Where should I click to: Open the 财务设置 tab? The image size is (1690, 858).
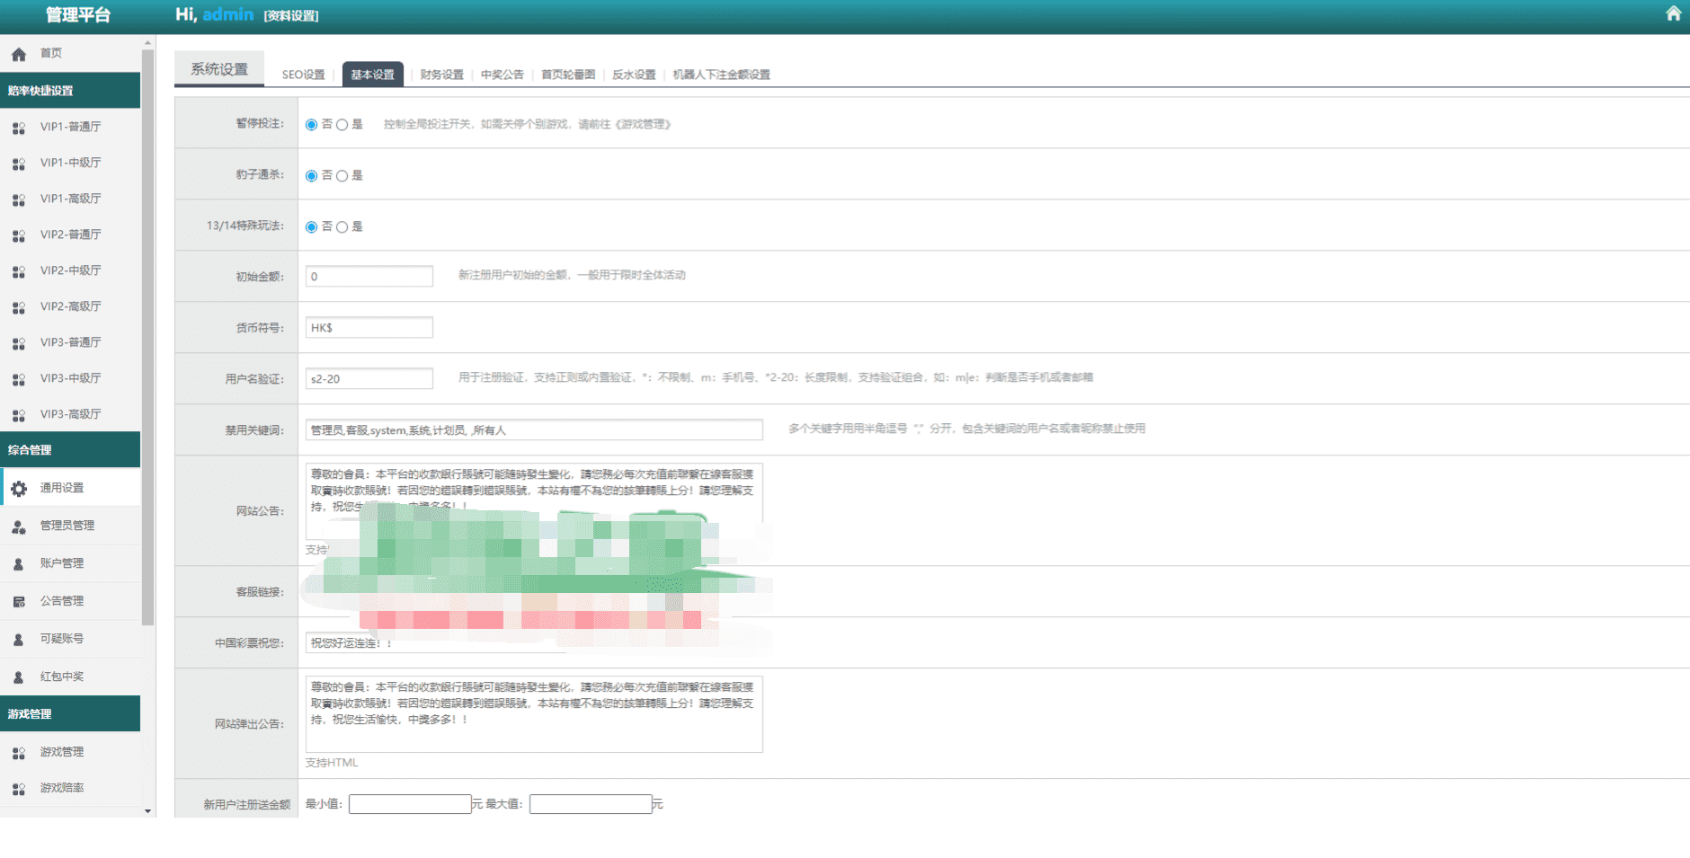[x=441, y=75]
